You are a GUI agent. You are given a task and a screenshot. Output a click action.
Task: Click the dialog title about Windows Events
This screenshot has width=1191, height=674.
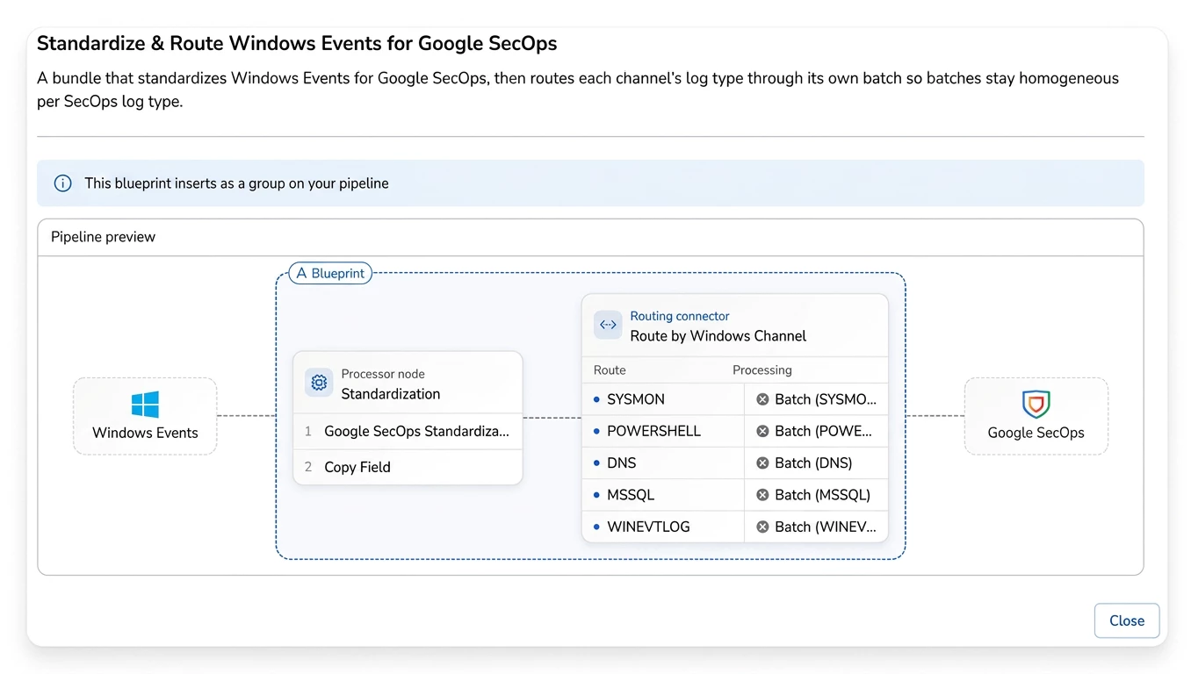pyautogui.click(x=297, y=43)
